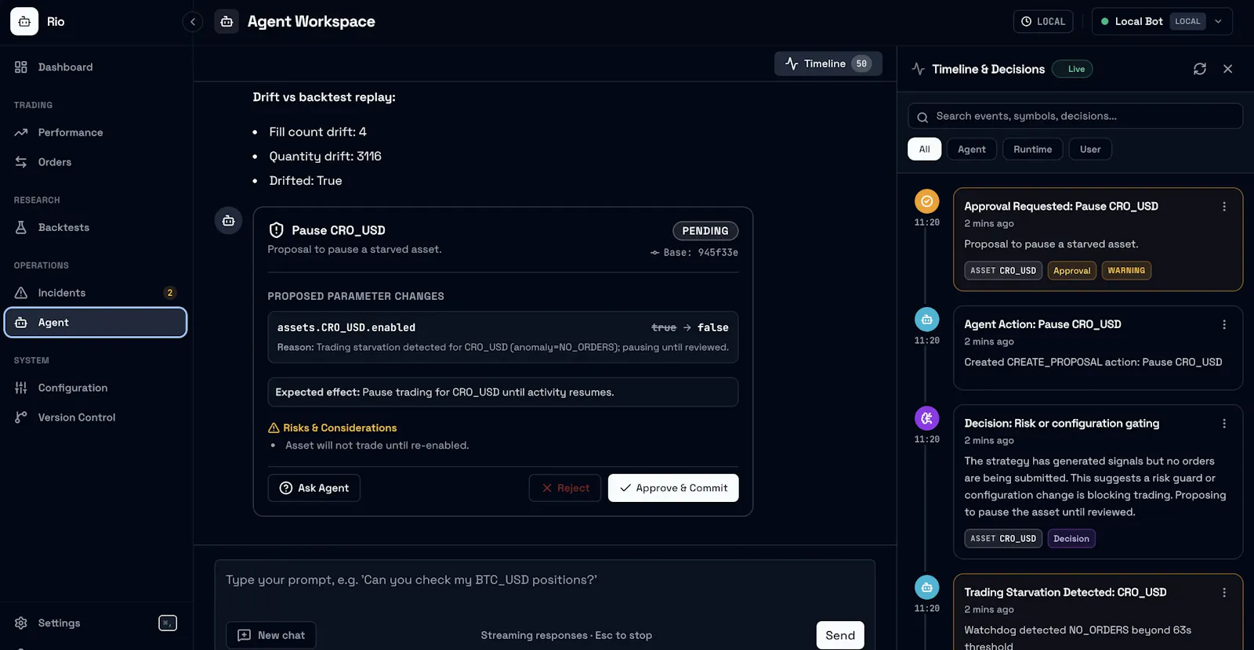Open the Orders page
Viewport: 1254px width, 650px height.
click(x=96, y=162)
